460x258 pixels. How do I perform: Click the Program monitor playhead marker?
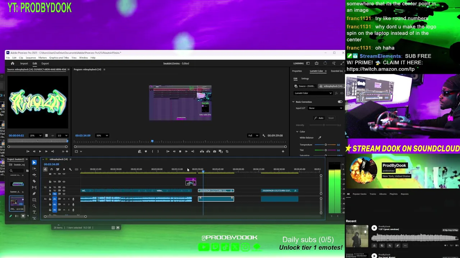point(152,141)
